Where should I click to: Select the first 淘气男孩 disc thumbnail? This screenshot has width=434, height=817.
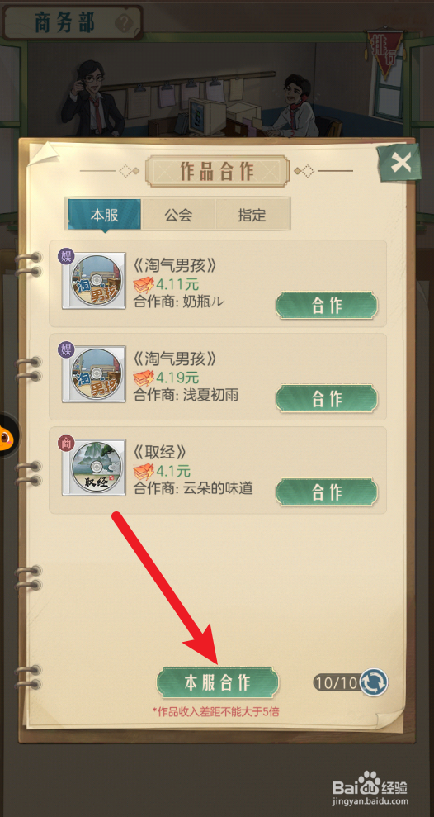pyautogui.click(x=94, y=281)
